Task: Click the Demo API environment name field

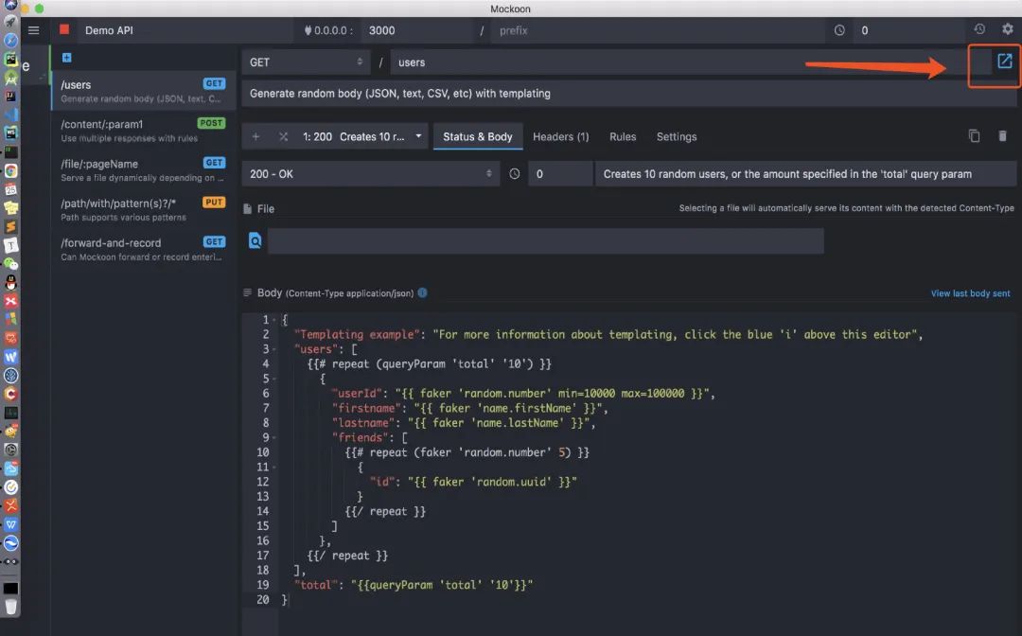Action: pyautogui.click(x=185, y=30)
